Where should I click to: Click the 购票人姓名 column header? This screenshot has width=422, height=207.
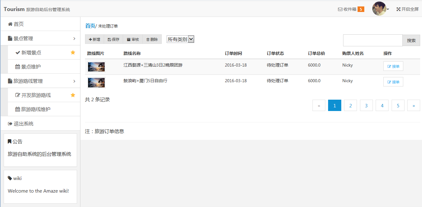click(353, 53)
